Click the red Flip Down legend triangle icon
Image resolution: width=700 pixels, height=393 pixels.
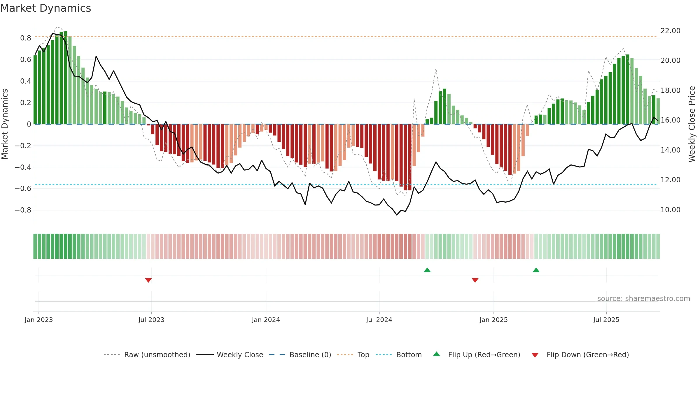(535, 355)
